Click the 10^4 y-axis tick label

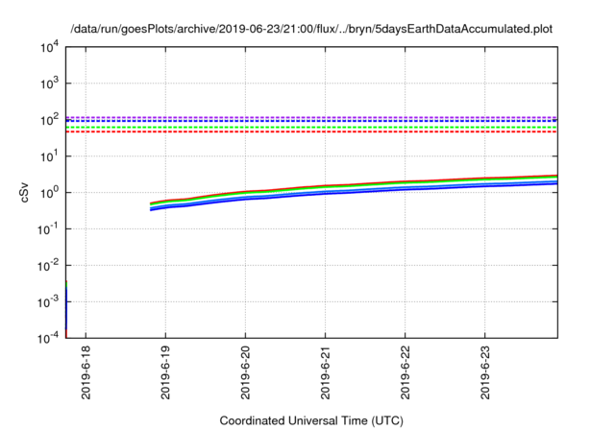pyautogui.click(x=50, y=47)
